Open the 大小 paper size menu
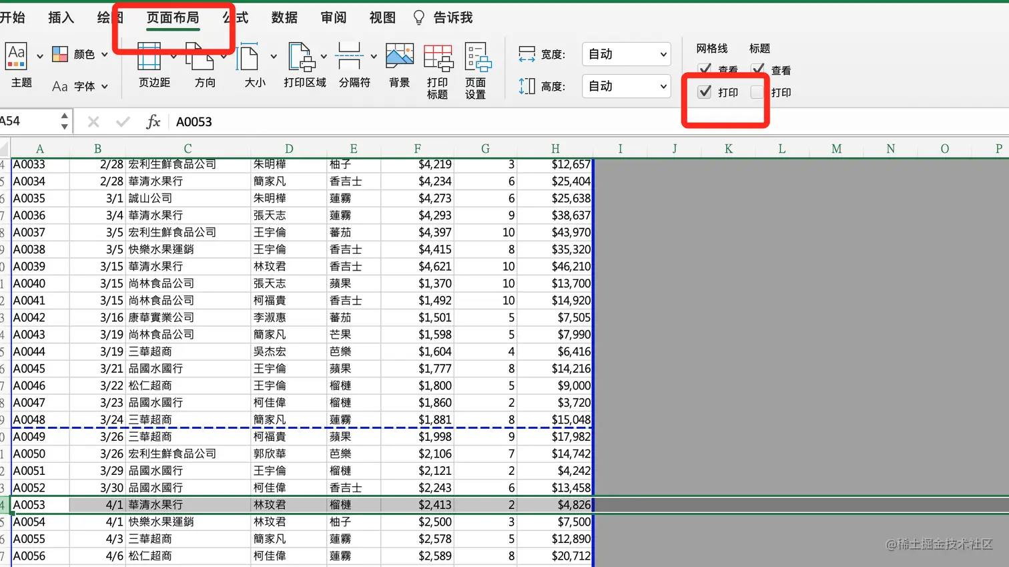The height and width of the screenshot is (567, 1009). [254, 65]
